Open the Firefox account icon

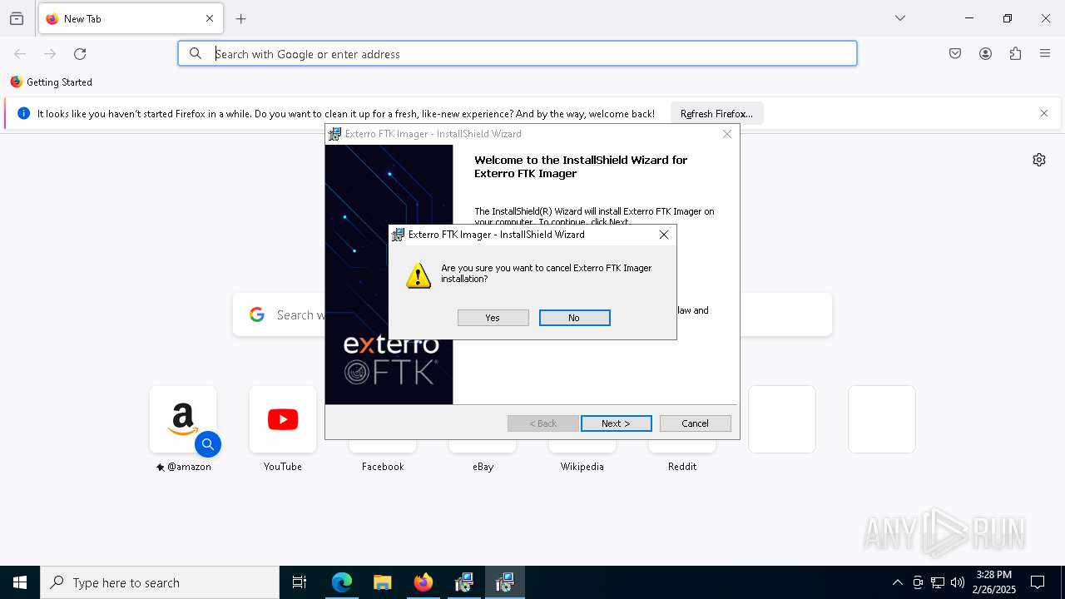pyautogui.click(x=985, y=54)
